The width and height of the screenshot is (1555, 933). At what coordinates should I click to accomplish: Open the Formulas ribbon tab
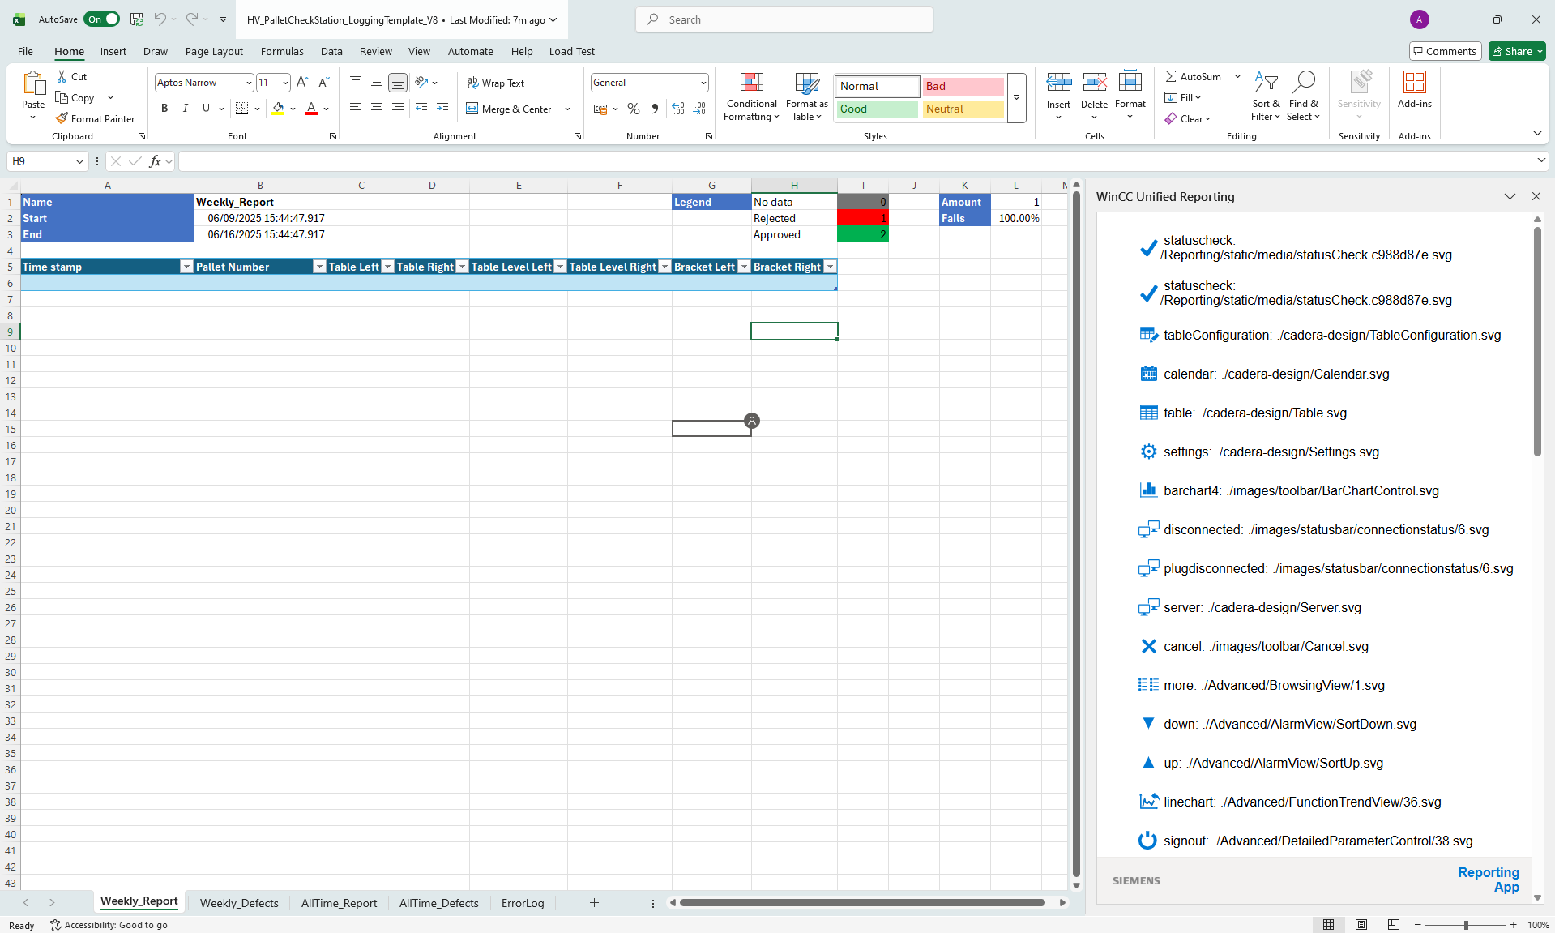tap(282, 51)
